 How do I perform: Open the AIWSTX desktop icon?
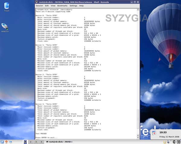5,27
